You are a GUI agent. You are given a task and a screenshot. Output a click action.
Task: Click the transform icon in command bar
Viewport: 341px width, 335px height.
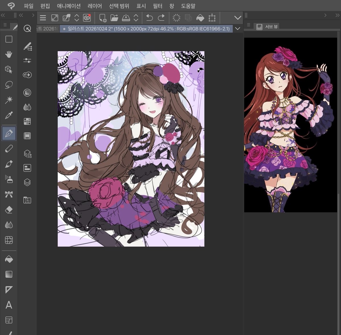[212, 18]
